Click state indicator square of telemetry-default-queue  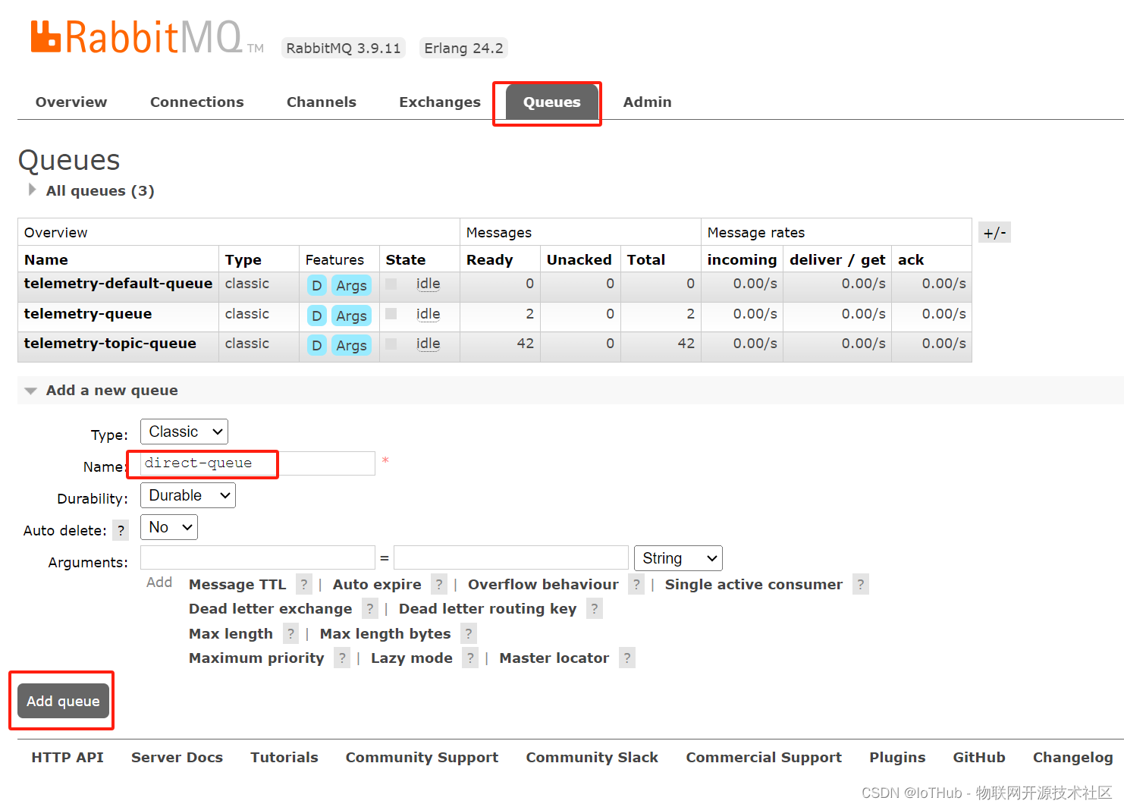click(x=391, y=284)
